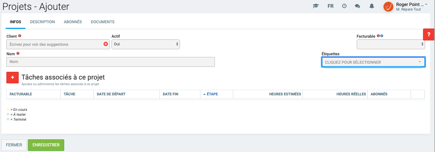Click the Roger Point avatar logo
The width and height of the screenshot is (435, 152).
[388, 7]
